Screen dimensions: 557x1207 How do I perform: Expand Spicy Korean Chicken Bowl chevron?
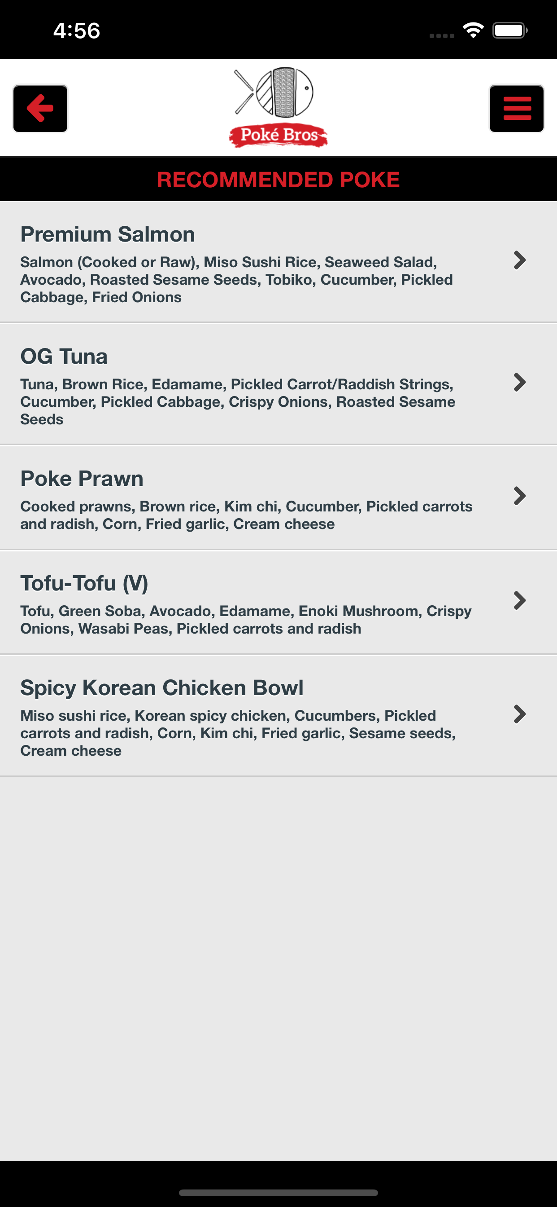[x=520, y=714]
